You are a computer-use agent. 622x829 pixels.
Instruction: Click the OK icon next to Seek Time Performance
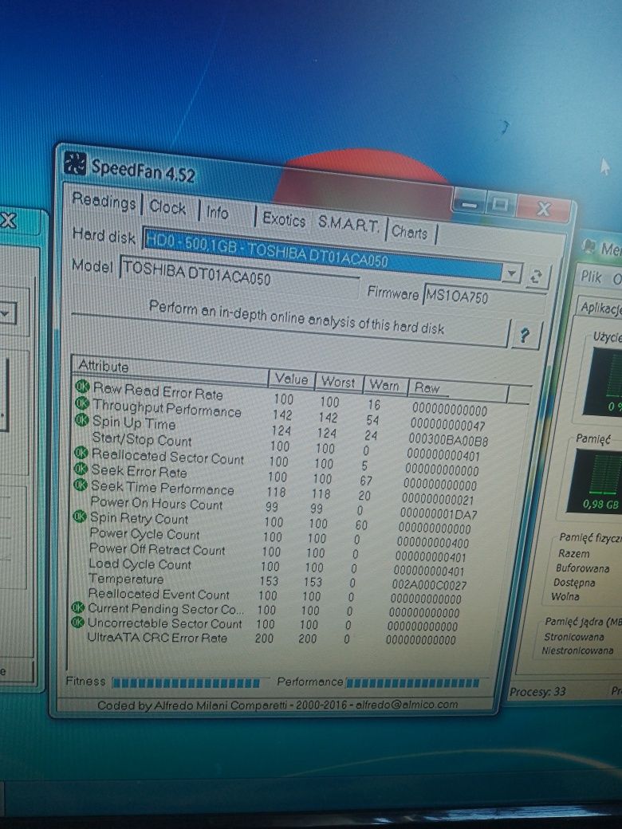[x=80, y=485]
